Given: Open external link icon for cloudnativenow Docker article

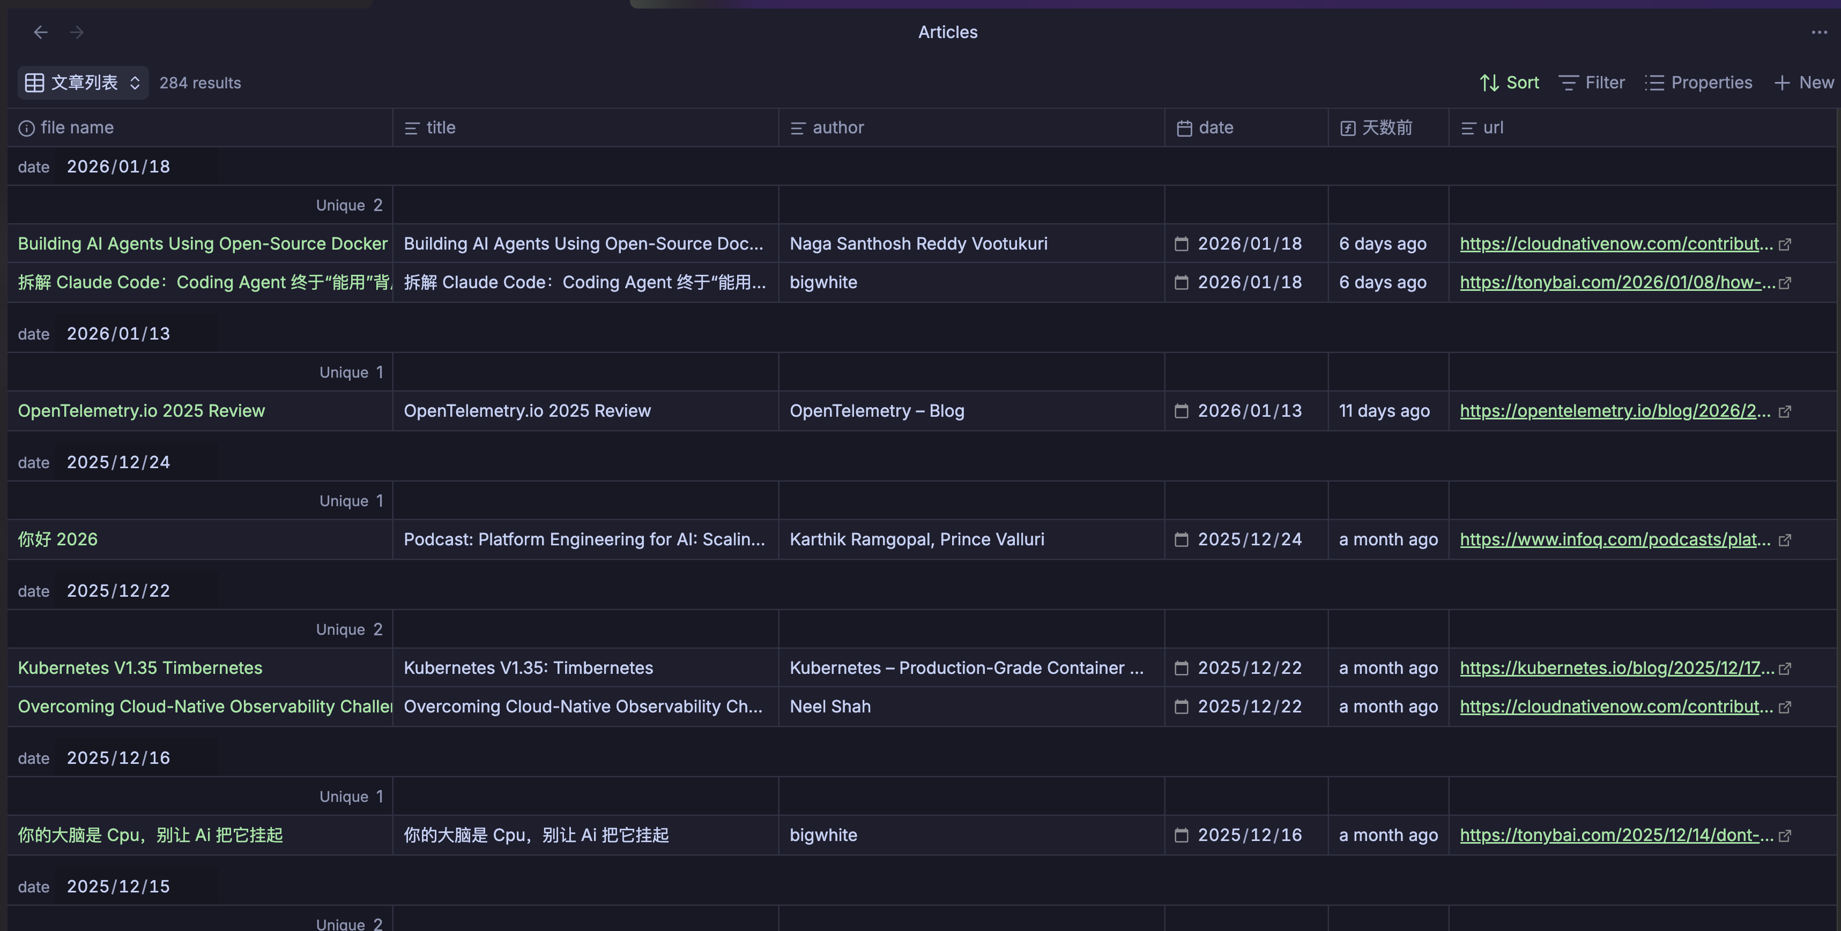Looking at the screenshot, I should [x=1785, y=244].
